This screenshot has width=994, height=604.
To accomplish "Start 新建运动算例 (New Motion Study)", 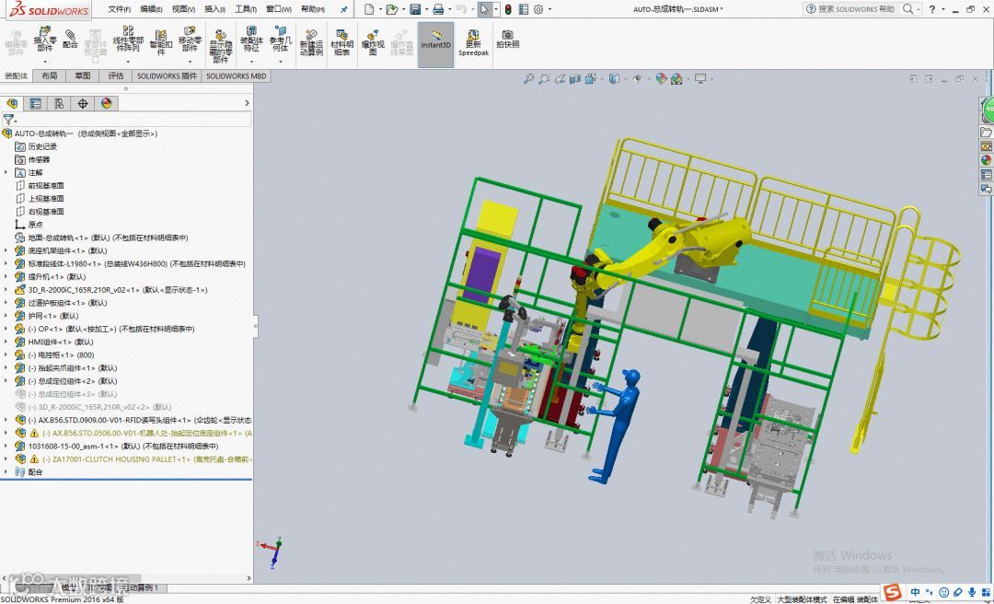I will coord(311,41).
